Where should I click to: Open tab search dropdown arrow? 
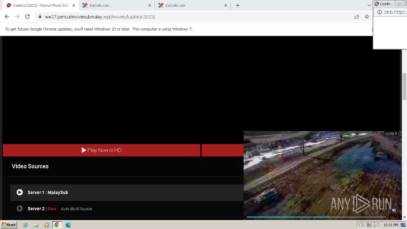369,5
